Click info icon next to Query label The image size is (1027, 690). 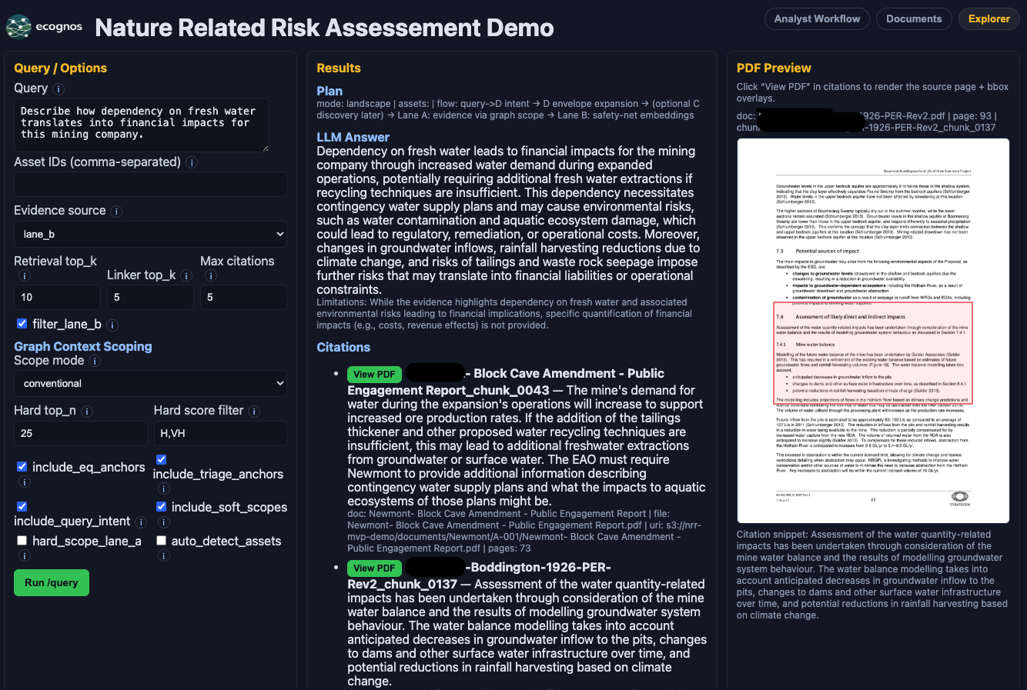pyautogui.click(x=59, y=89)
